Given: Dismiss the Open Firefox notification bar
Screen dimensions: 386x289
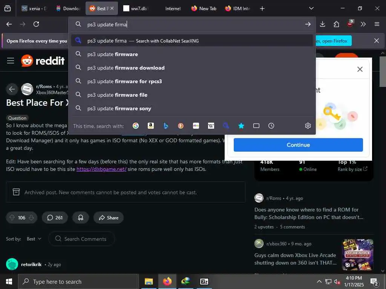Looking at the screenshot, I should (x=377, y=41).
